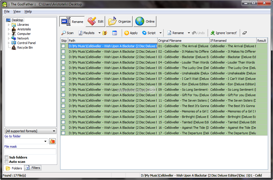Expand the Control Panel tree node arrow

(x=9, y=43)
